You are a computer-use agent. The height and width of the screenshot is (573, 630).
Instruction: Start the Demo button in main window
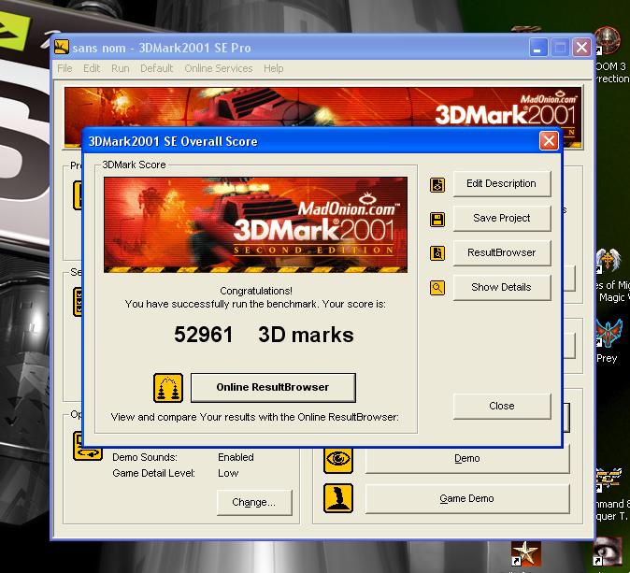[x=467, y=459]
